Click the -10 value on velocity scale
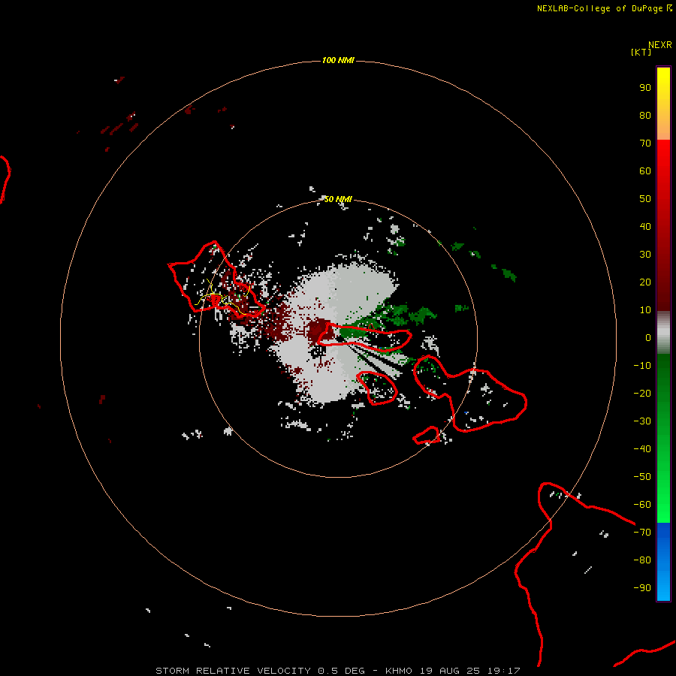 pyautogui.click(x=642, y=366)
